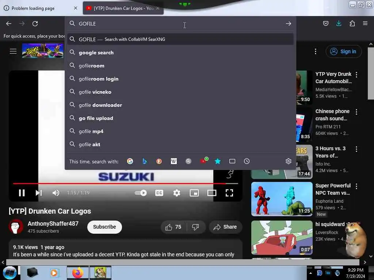Open options for Chinese phone crash sound video
This screenshot has width=374, height=280.
point(356,112)
